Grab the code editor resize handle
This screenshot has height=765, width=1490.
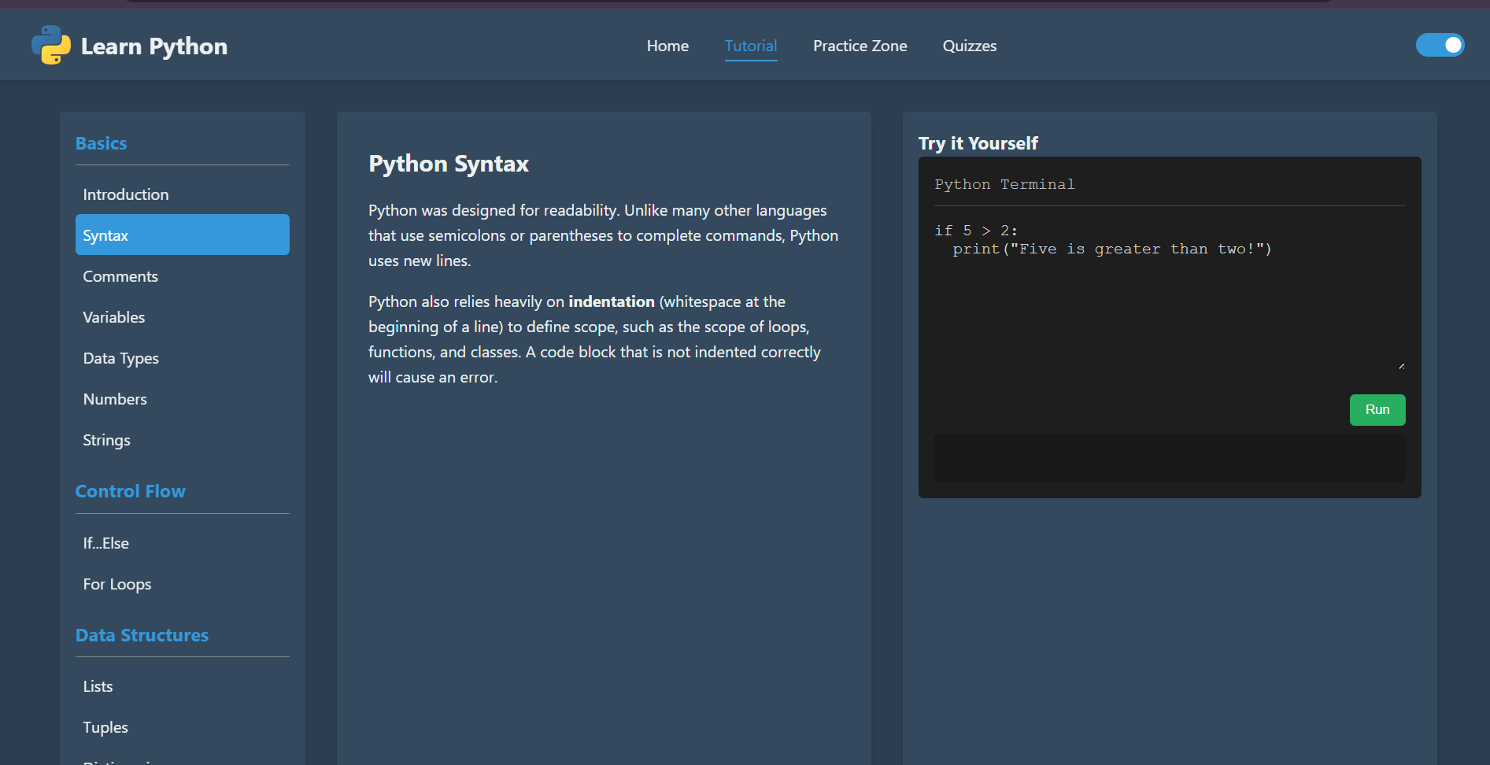1401,366
